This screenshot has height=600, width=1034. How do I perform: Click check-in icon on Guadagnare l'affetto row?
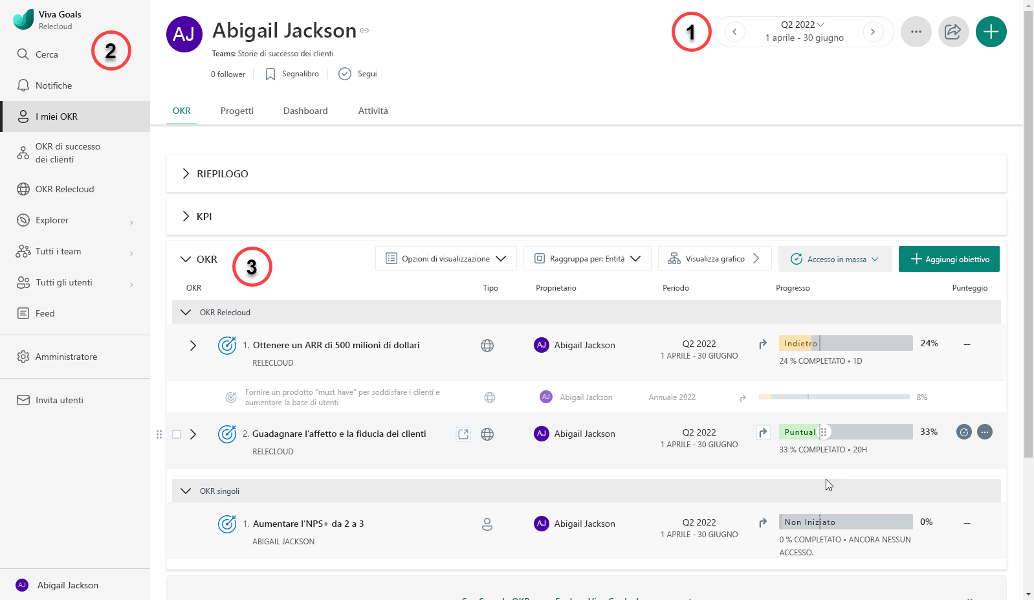click(964, 432)
